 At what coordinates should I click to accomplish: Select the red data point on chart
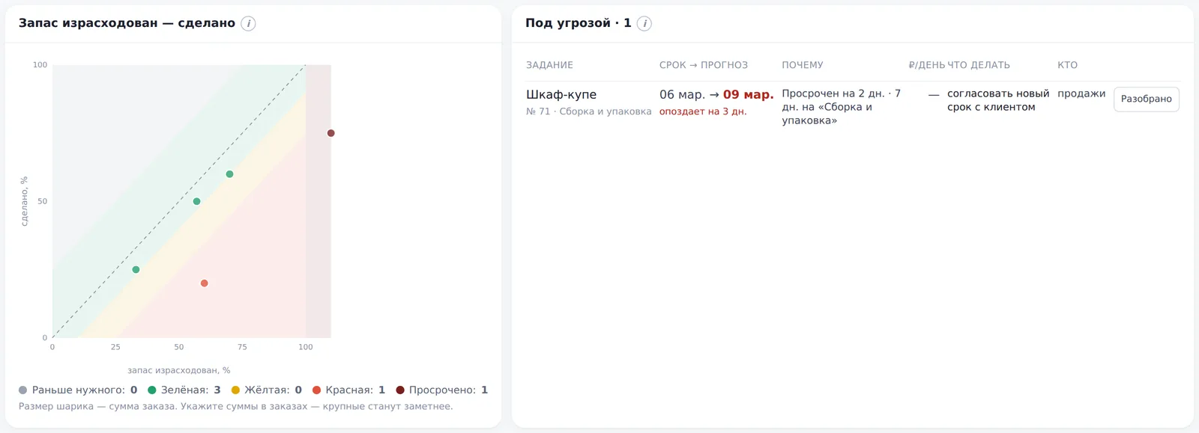click(204, 283)
